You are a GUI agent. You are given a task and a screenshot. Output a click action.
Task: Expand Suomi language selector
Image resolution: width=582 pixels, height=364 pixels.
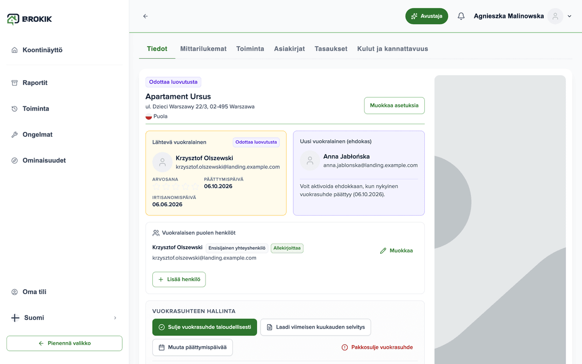(65, 318)
